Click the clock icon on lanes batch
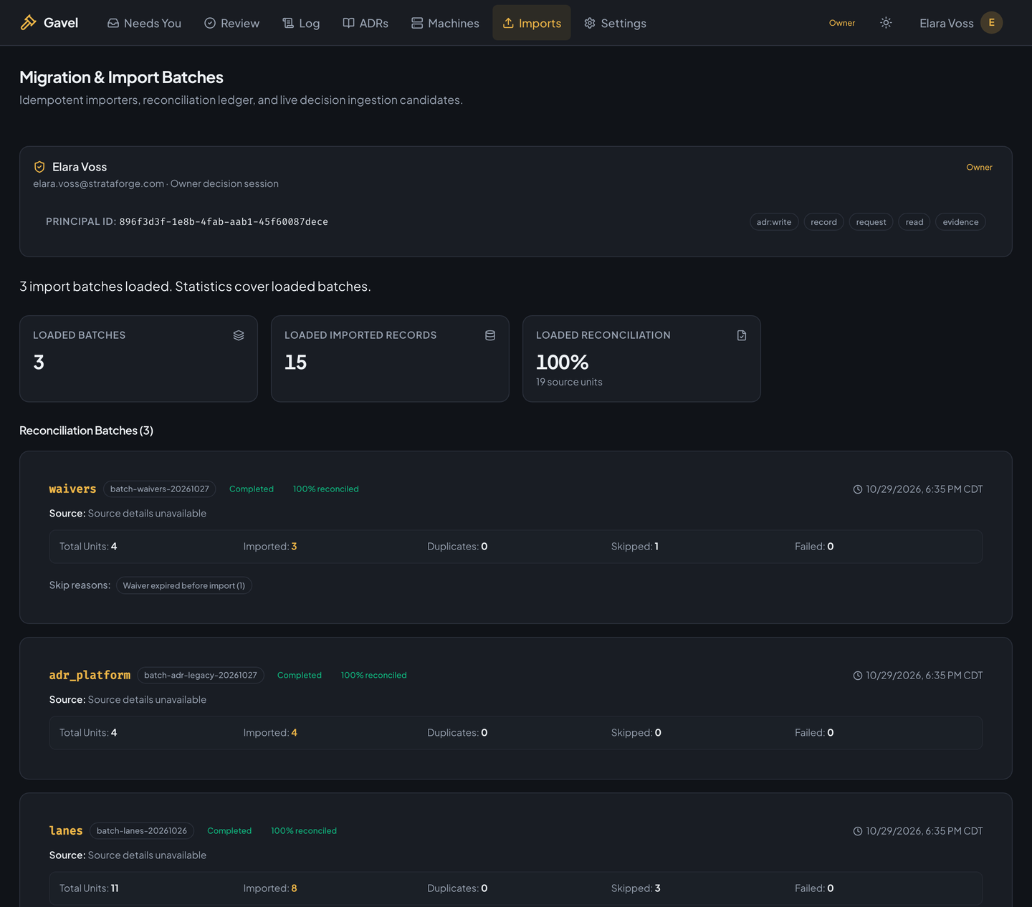Screen dimensions: 1032x907 [857, 831]
